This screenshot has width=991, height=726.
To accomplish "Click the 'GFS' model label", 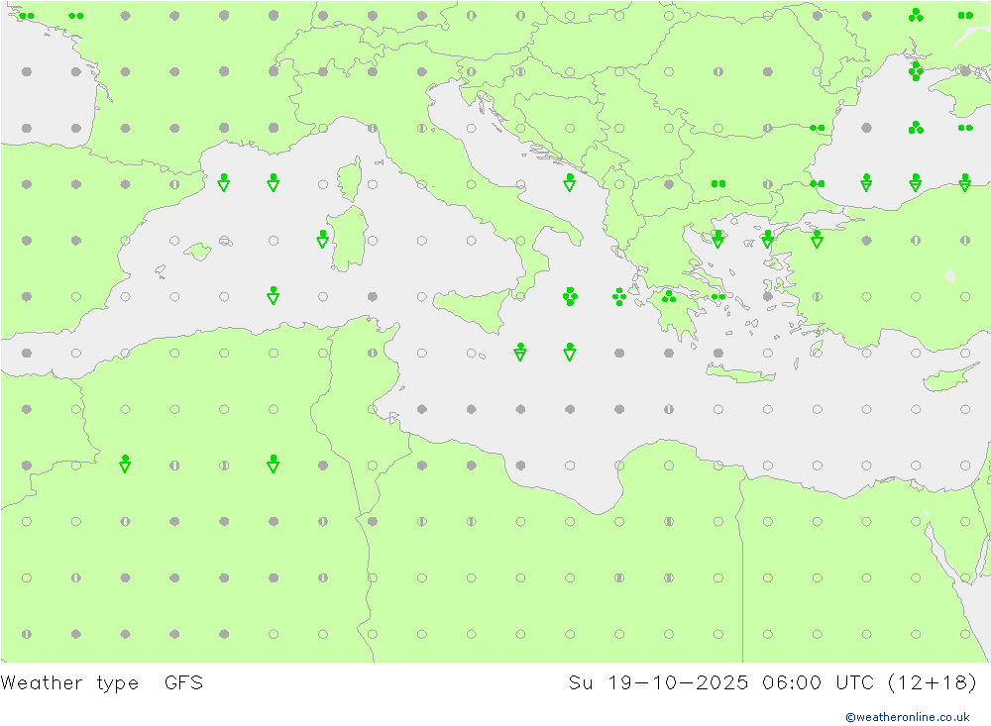I will (x=184, y=682).
